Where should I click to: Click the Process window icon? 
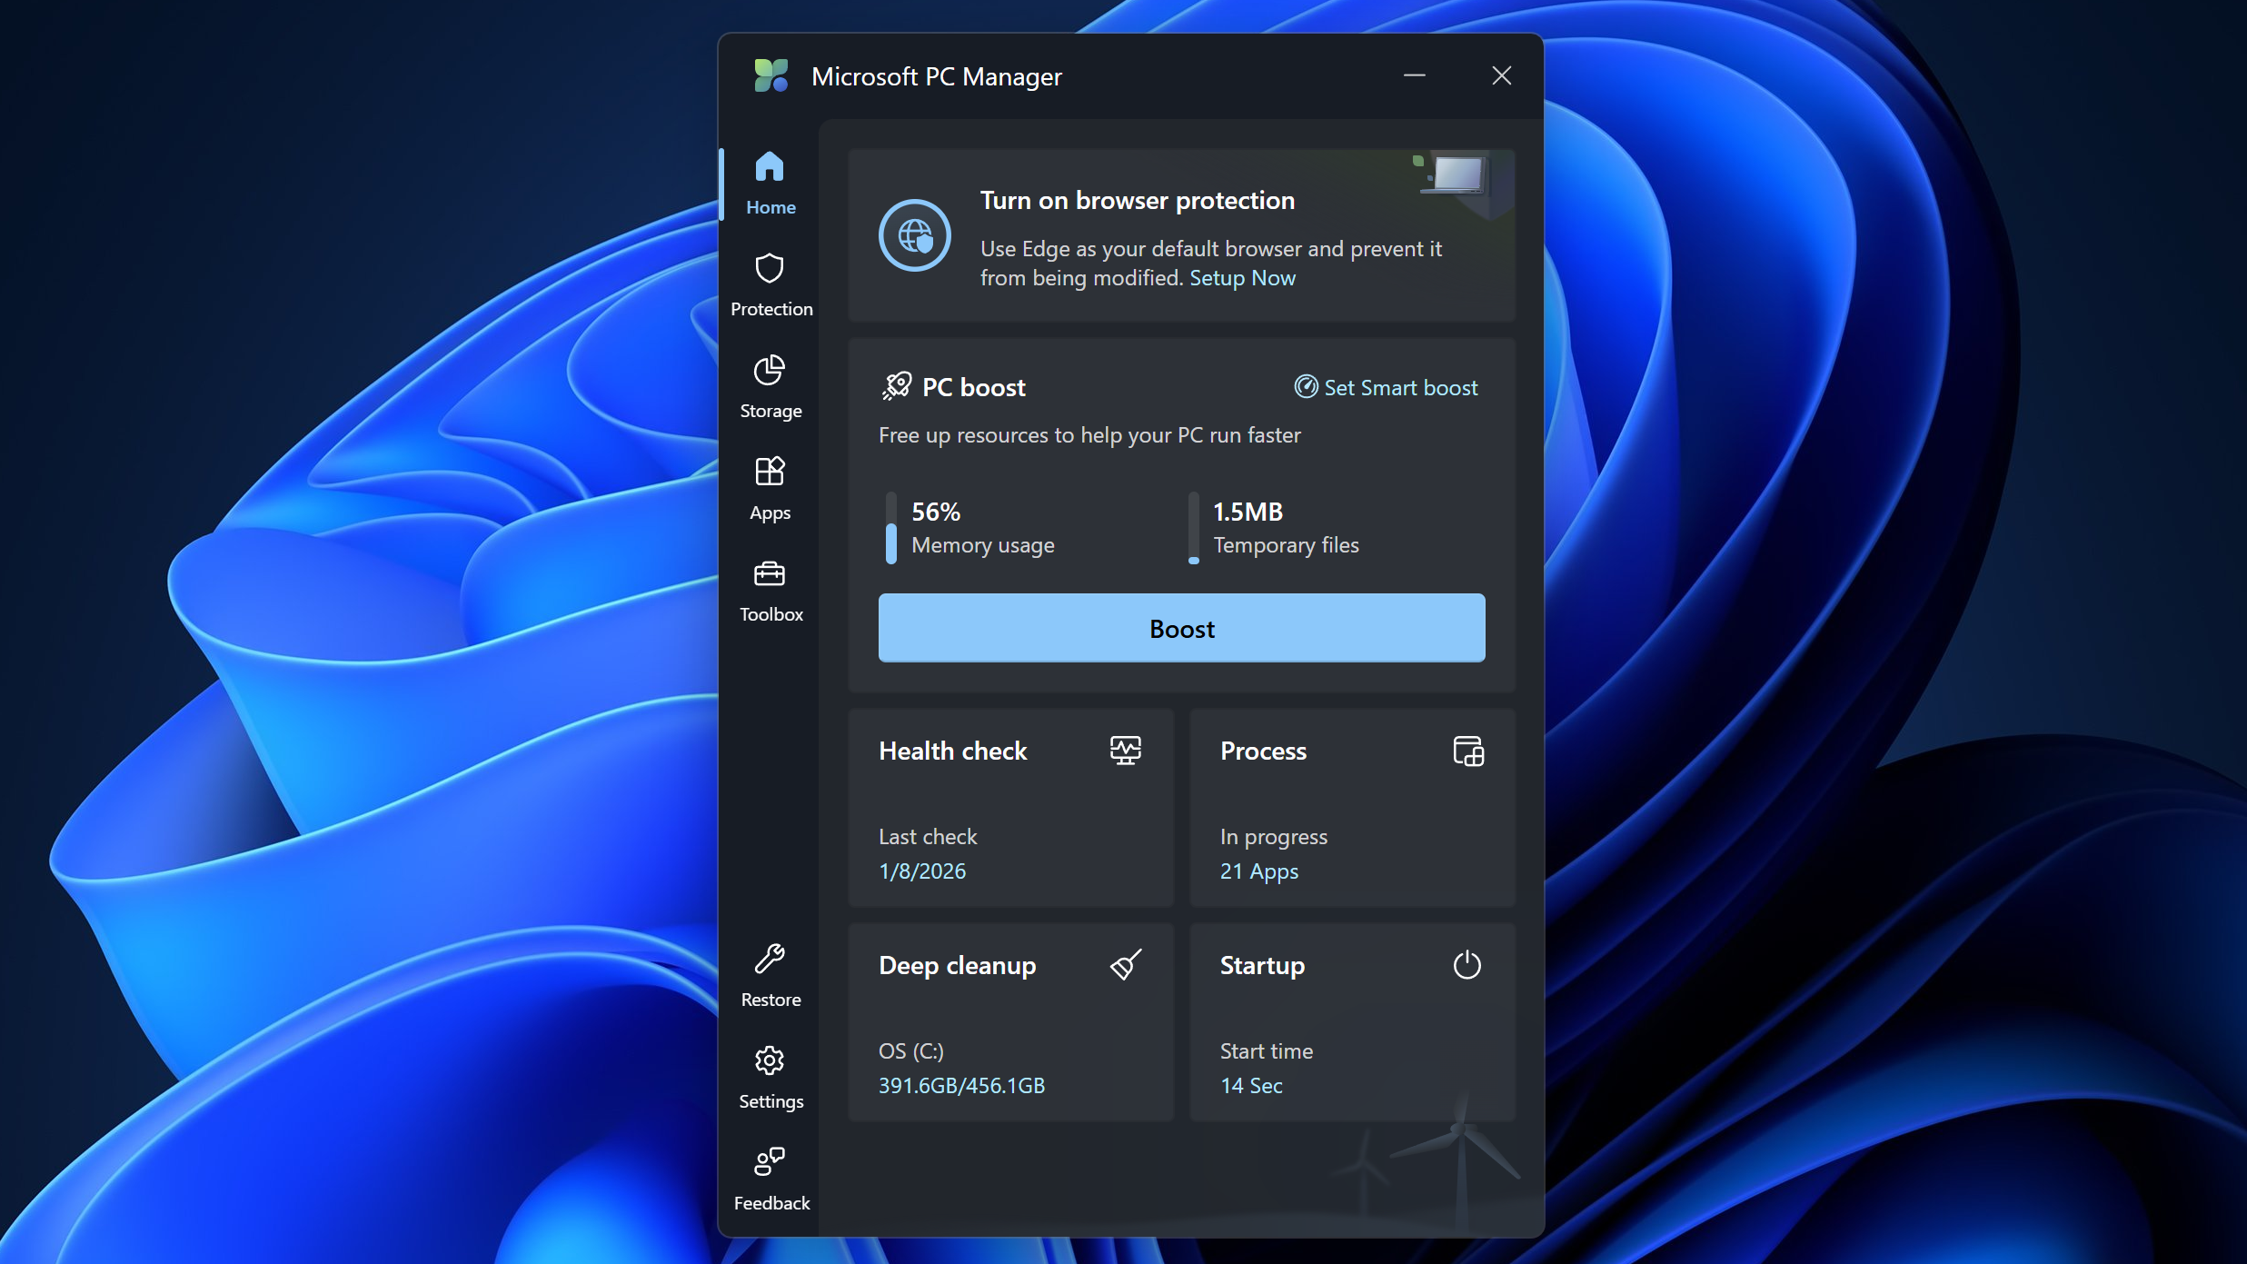pos(1467,751)
